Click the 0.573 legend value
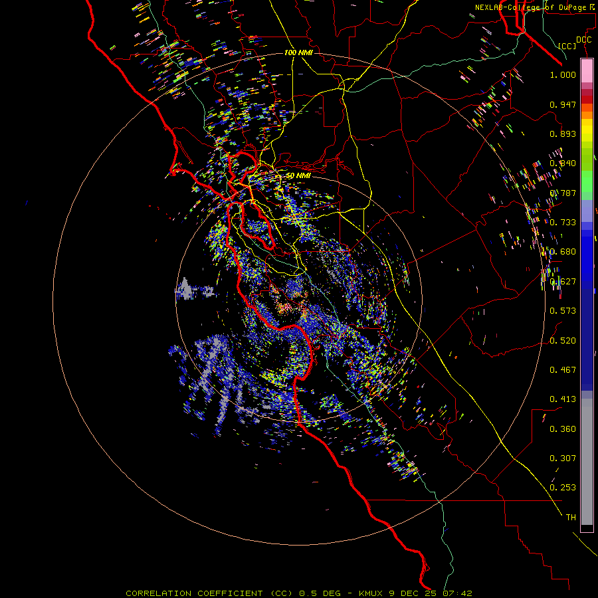Screen dimensions: 598x598 pos(563,311)
